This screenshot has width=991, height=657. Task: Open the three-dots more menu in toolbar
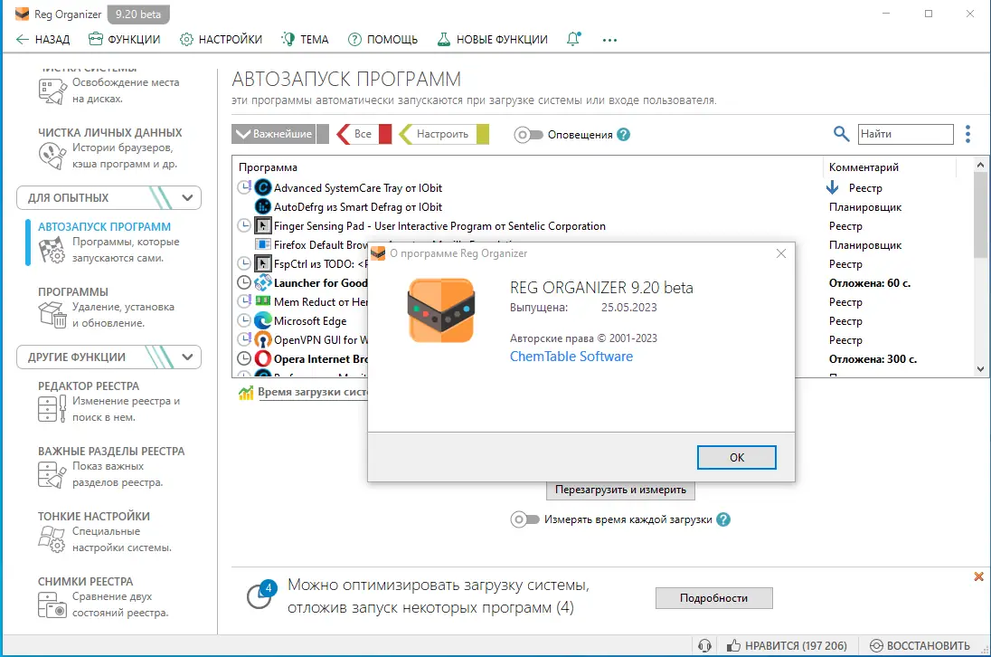point(609,40)
